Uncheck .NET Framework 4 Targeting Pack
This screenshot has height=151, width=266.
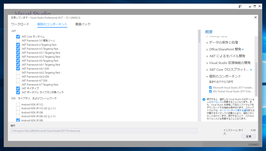pyautogui.click(x=18, y=45)
